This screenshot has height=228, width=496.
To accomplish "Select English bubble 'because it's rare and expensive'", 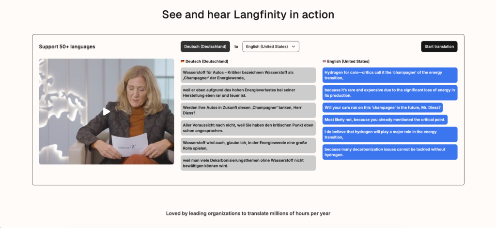I will pos(390,92).
